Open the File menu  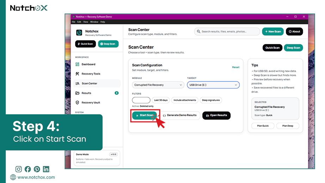74,22
